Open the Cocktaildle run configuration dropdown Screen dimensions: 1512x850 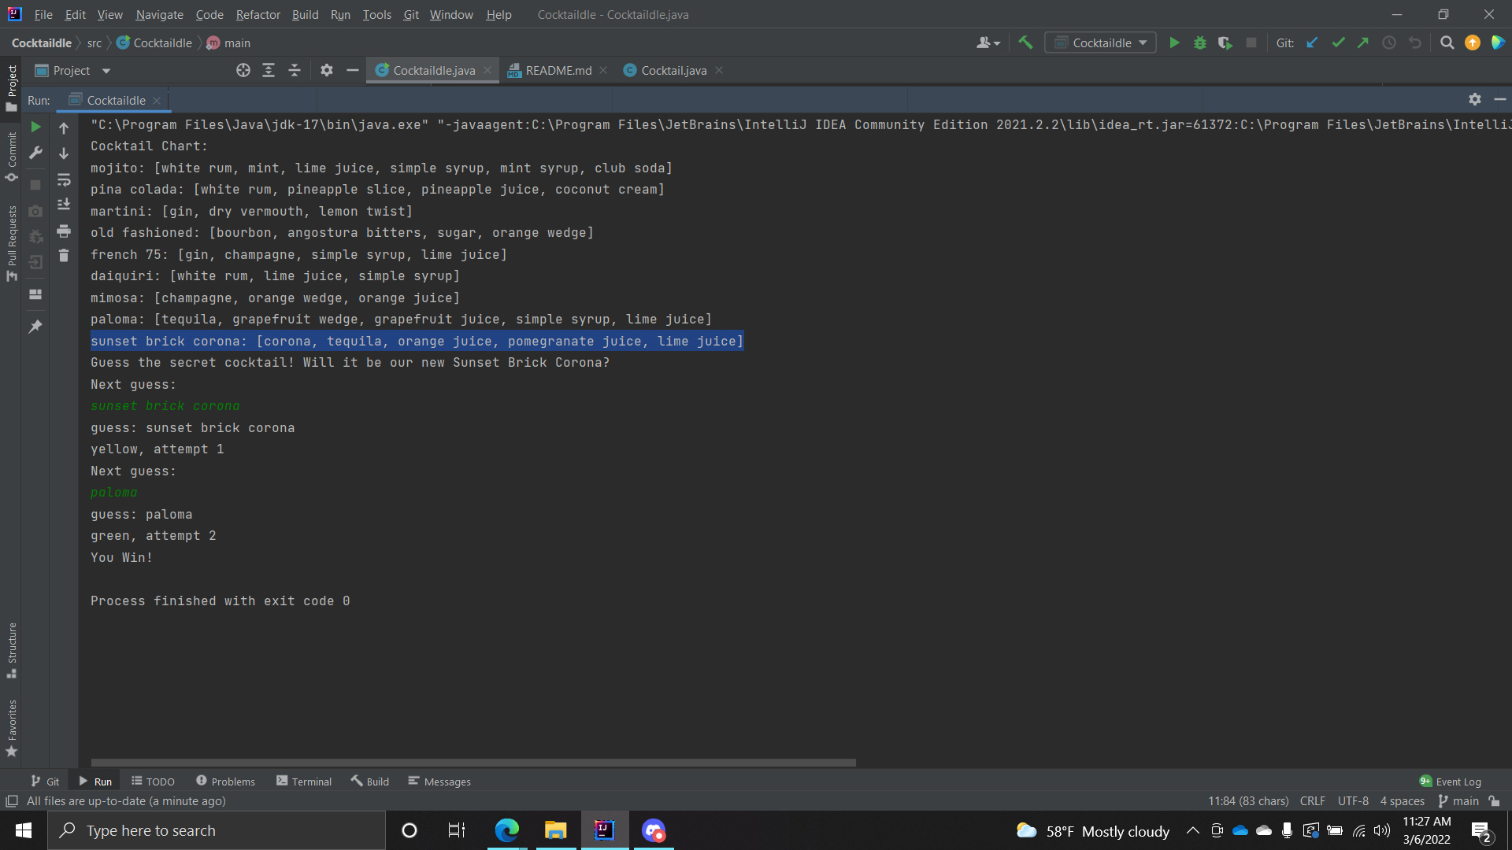(x=1100, y=43)
